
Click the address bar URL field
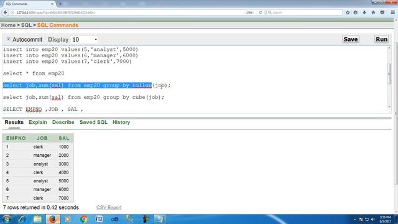click(127, 12)
